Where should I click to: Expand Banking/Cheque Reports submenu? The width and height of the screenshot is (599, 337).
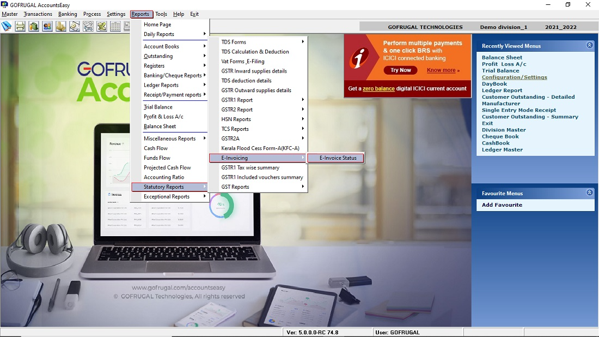pyautogui.click(x=169, y=75)
